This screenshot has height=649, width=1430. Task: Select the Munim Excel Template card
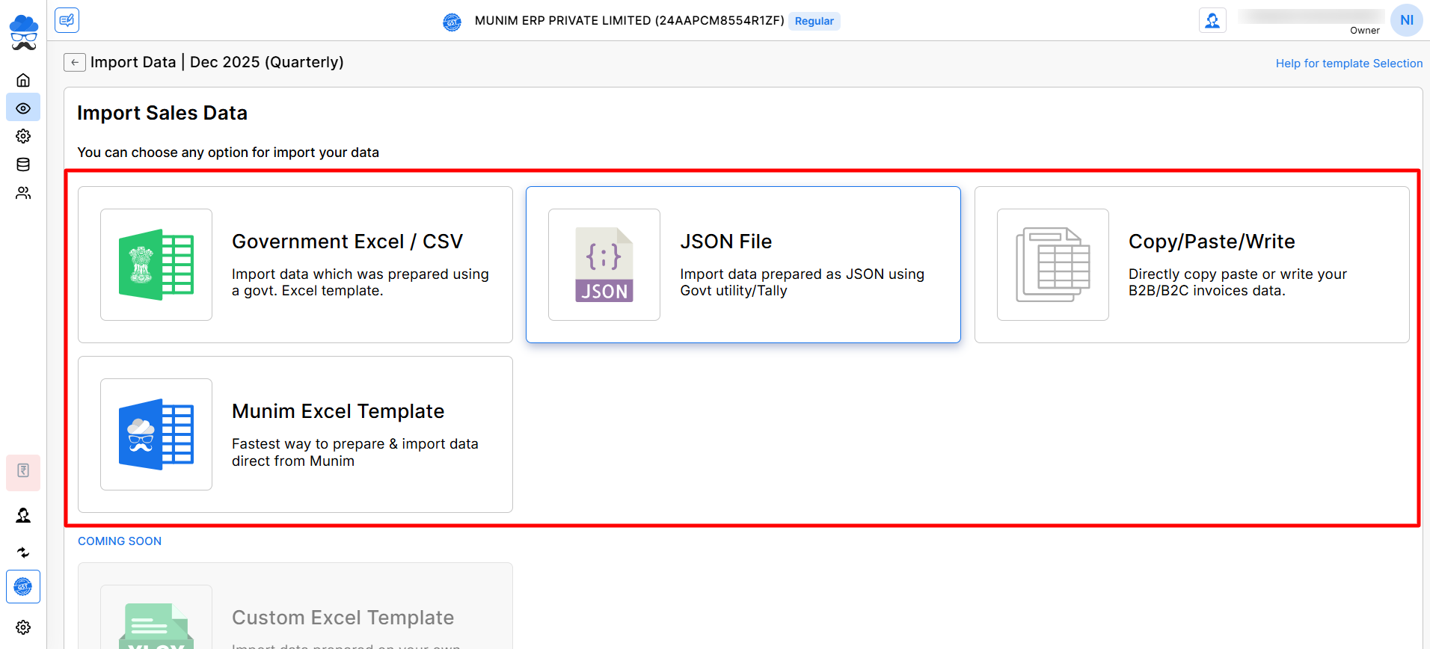(x=295, y=434)
